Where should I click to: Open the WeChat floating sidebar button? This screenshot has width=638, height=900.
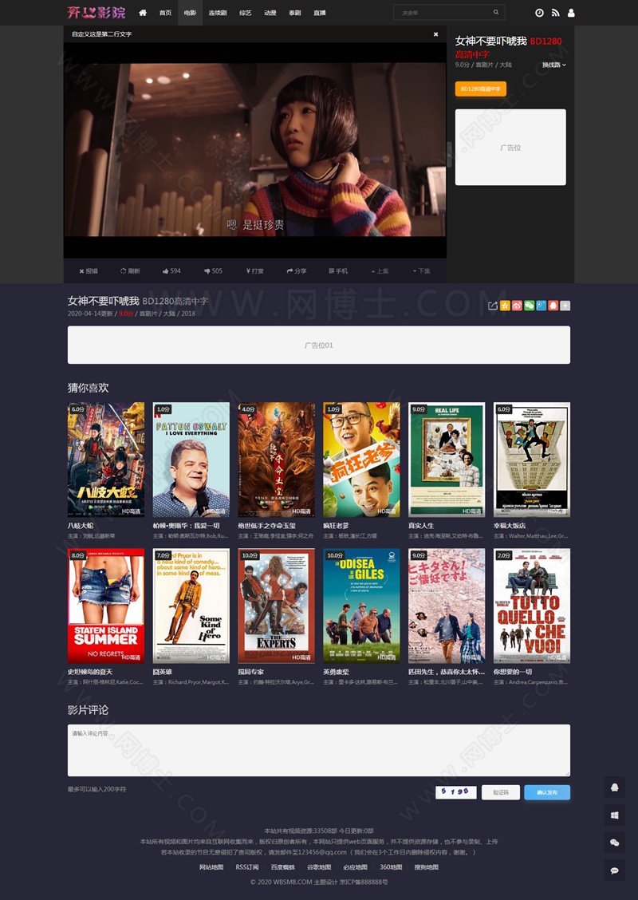click(x=615, y=843)
